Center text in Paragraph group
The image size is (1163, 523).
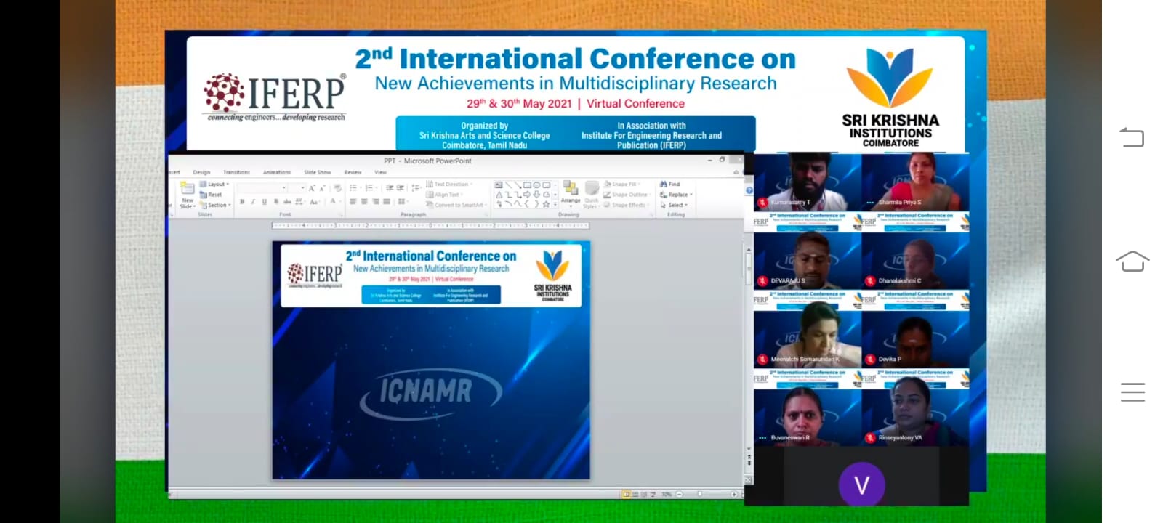pyautogui.click(x=364, y=201)
